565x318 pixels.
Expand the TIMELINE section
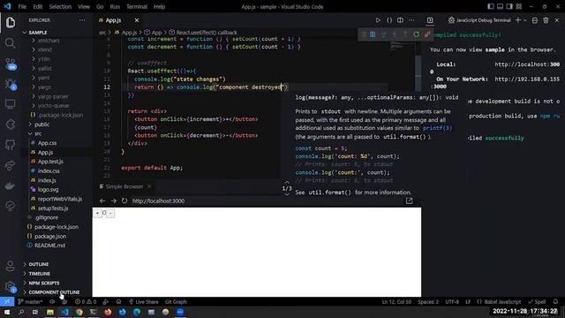point(39,274)
